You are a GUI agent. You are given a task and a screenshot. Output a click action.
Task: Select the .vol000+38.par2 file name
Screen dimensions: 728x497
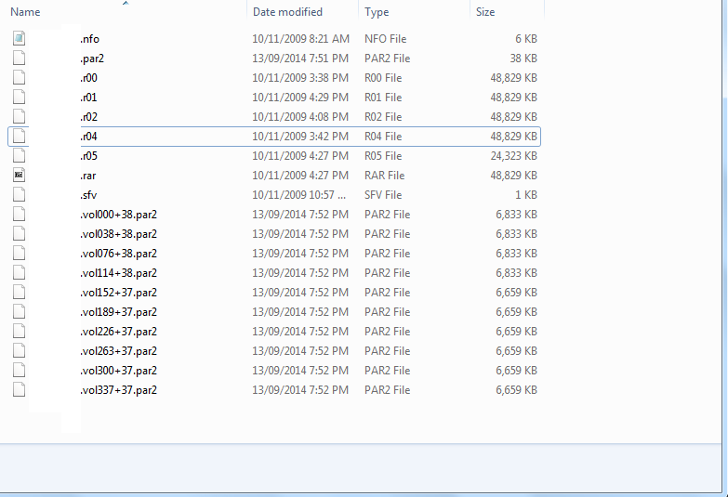[x=118, y=215]
